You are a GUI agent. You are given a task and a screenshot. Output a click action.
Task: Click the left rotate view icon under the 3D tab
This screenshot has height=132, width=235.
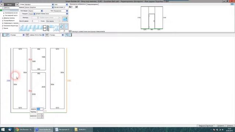coord(70,7)
